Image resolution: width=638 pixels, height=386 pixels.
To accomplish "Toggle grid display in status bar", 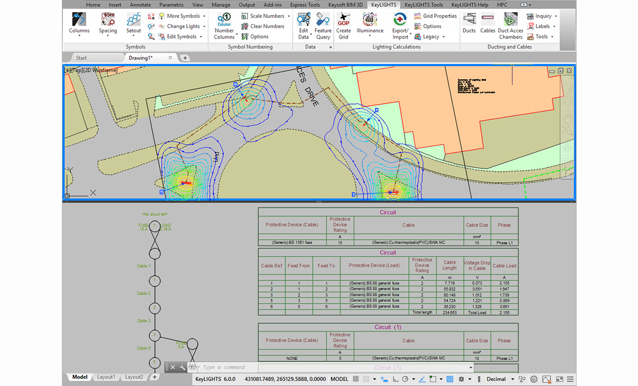I will [x=357, y=379].
